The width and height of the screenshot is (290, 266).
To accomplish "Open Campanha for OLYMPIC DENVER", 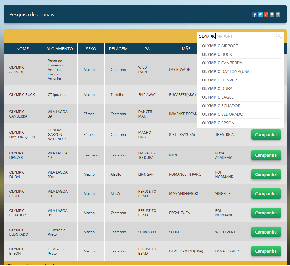I will pos(266,155).
